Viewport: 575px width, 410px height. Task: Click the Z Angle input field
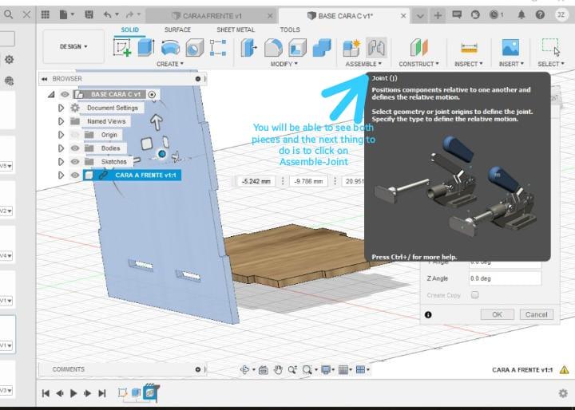505,278
